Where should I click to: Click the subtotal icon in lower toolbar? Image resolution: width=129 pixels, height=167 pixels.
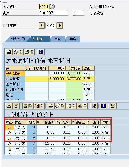[39, 106]
